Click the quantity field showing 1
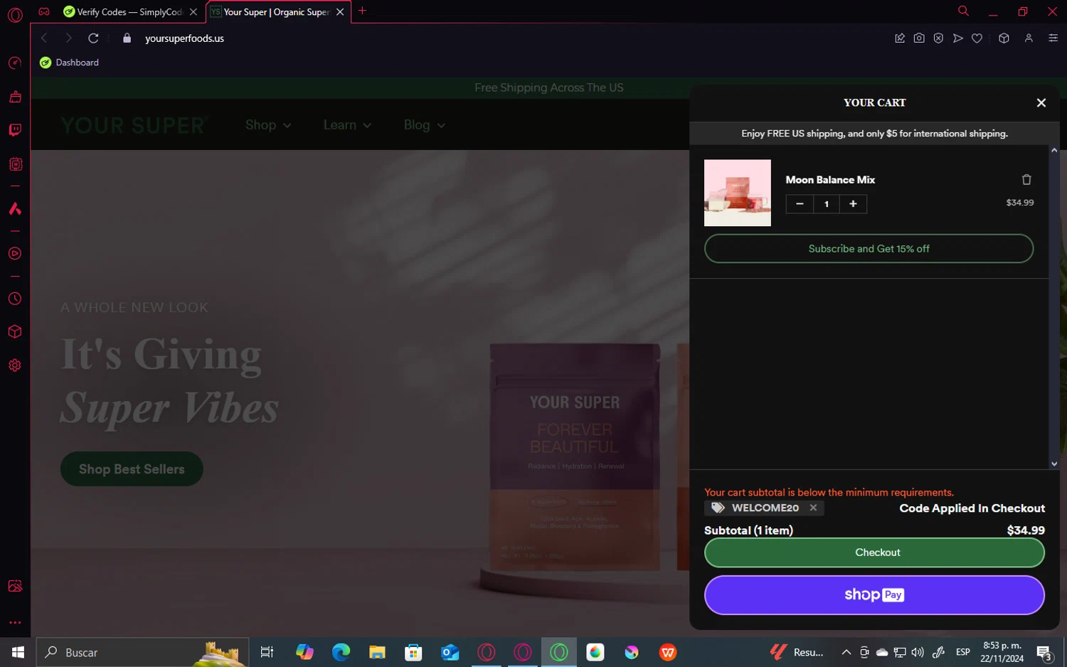1067x667 pixels. tap(827, 204)
